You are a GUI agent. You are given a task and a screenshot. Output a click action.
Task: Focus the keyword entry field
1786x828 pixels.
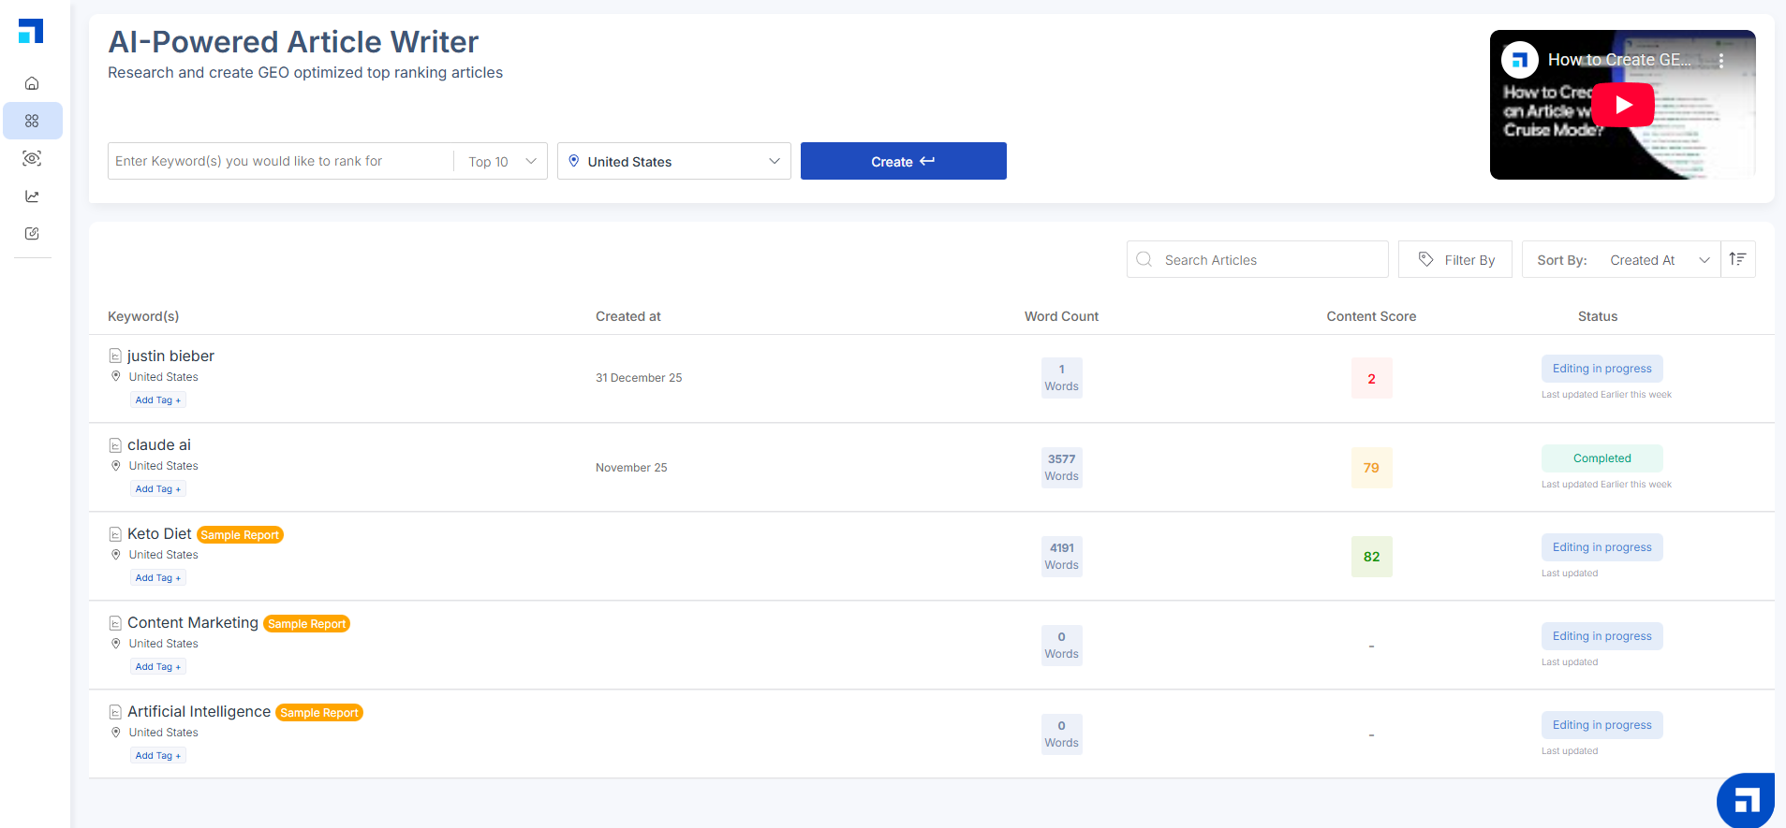(281, 162)
